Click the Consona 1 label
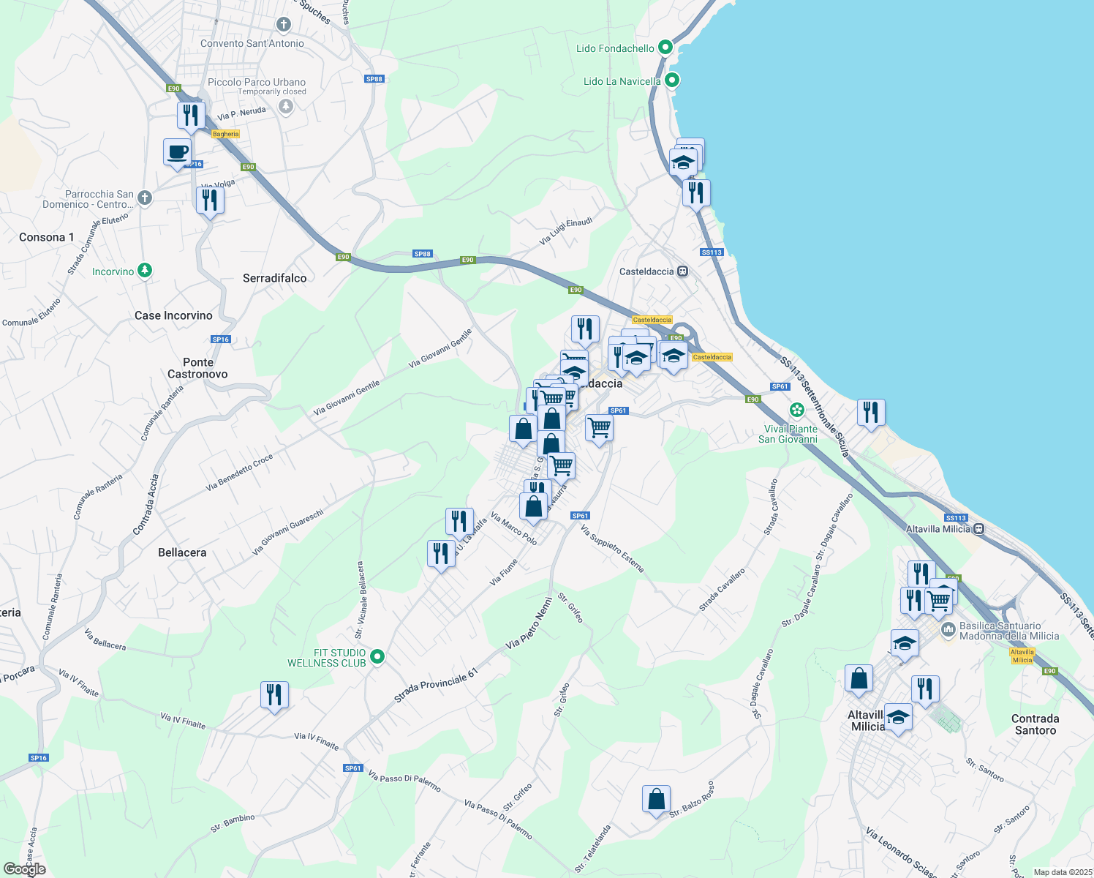 coord(47,237)
